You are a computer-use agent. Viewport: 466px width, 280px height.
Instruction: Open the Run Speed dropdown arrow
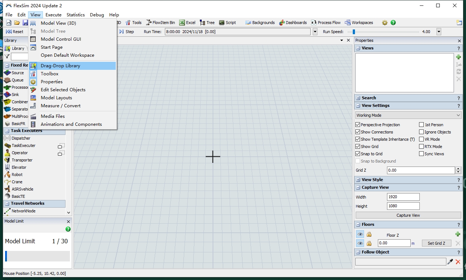pos(439,32)
